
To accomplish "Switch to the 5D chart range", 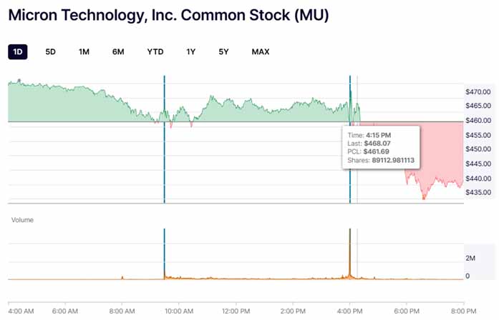I will (x=51, y=51).
